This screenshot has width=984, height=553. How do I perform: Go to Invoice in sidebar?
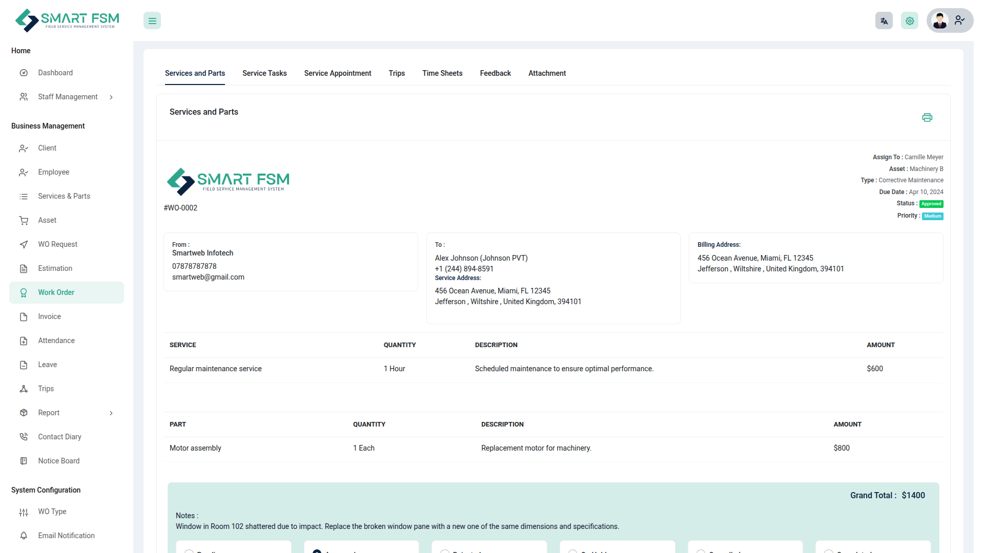coord(49,316)
